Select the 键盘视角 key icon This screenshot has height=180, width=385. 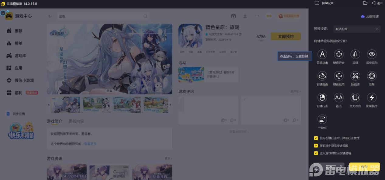[x=339, y=76]
